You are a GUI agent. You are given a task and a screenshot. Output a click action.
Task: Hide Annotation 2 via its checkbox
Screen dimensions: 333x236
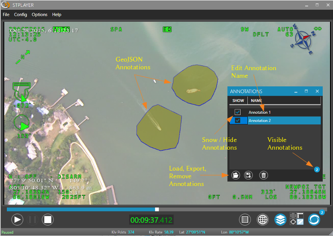pyautogui.click(x=238, y=121)
